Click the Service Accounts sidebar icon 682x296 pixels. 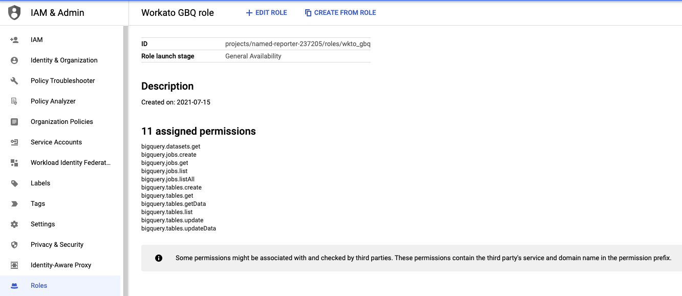14,142
